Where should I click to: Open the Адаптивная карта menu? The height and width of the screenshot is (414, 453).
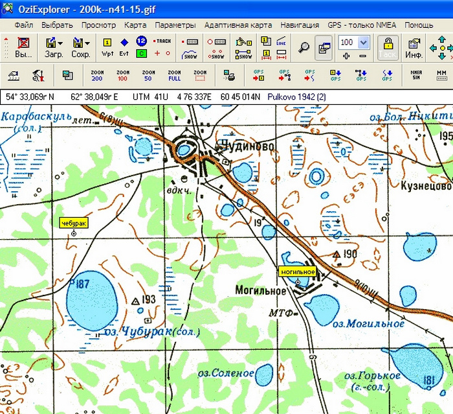point(238,25)
